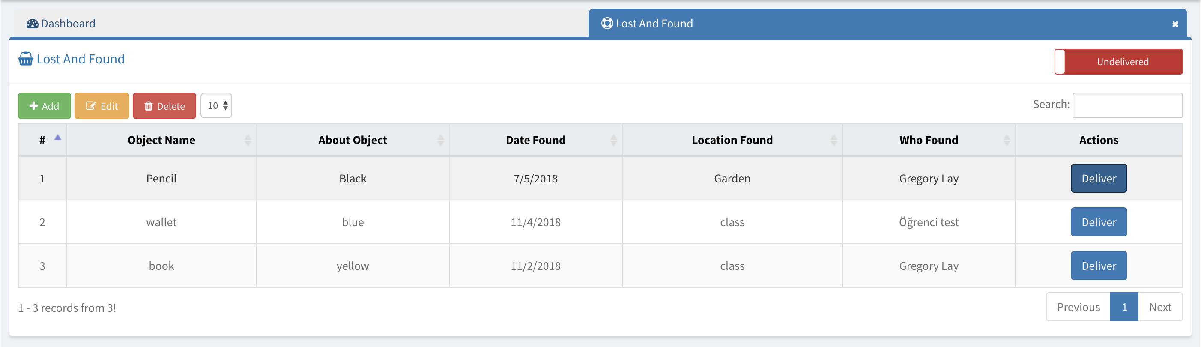Sort the table by Date Found
The width and height of the screenshot is (1201, 347).
tap(535, 140)
